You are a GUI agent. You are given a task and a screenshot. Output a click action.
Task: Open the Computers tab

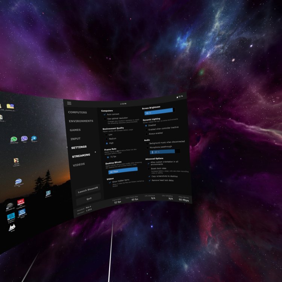point(77,112)
